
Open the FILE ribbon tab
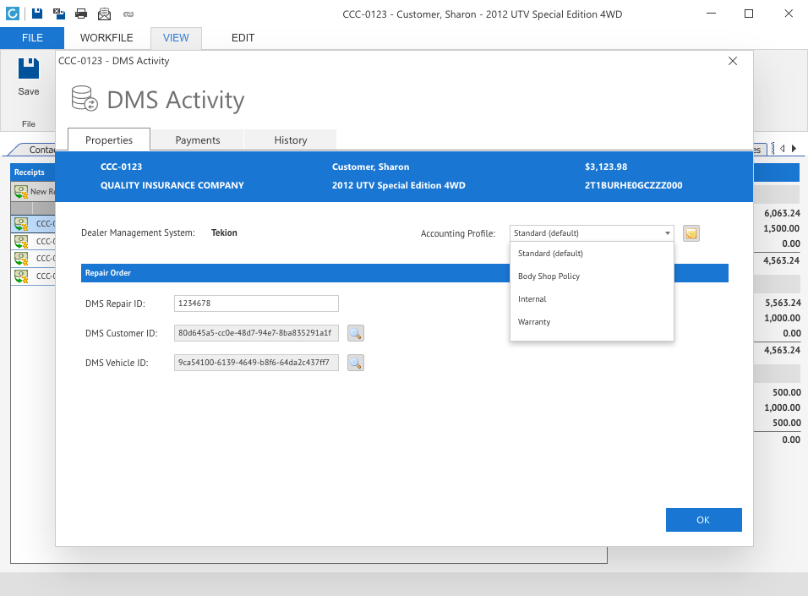[x=32, y=38]
